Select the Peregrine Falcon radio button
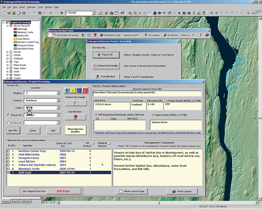Screen dimensions: 262x209 click(8, 158)
